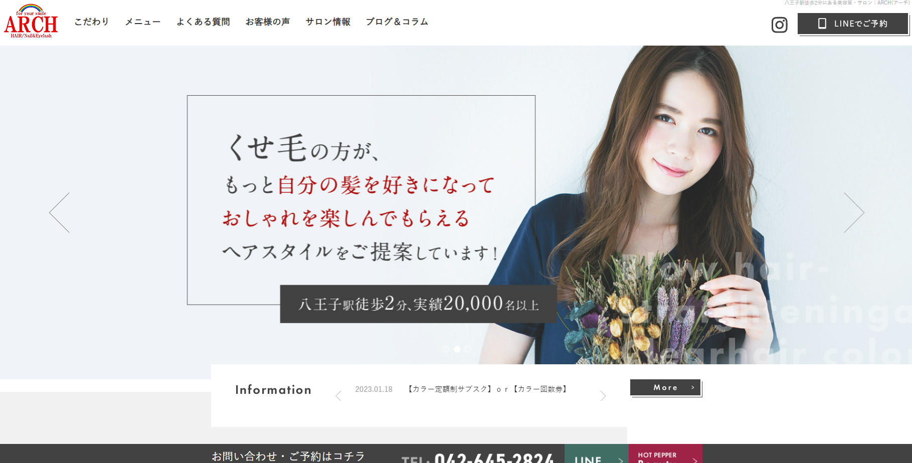912x463 pixels.
Task: Open サロン情報 navigation item
Action: 328,22
